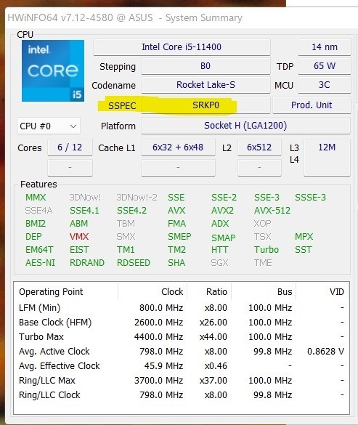This screenshot has height=425, width=358.
Task: Click the BMI2 feature label
Action: point(36,224)
